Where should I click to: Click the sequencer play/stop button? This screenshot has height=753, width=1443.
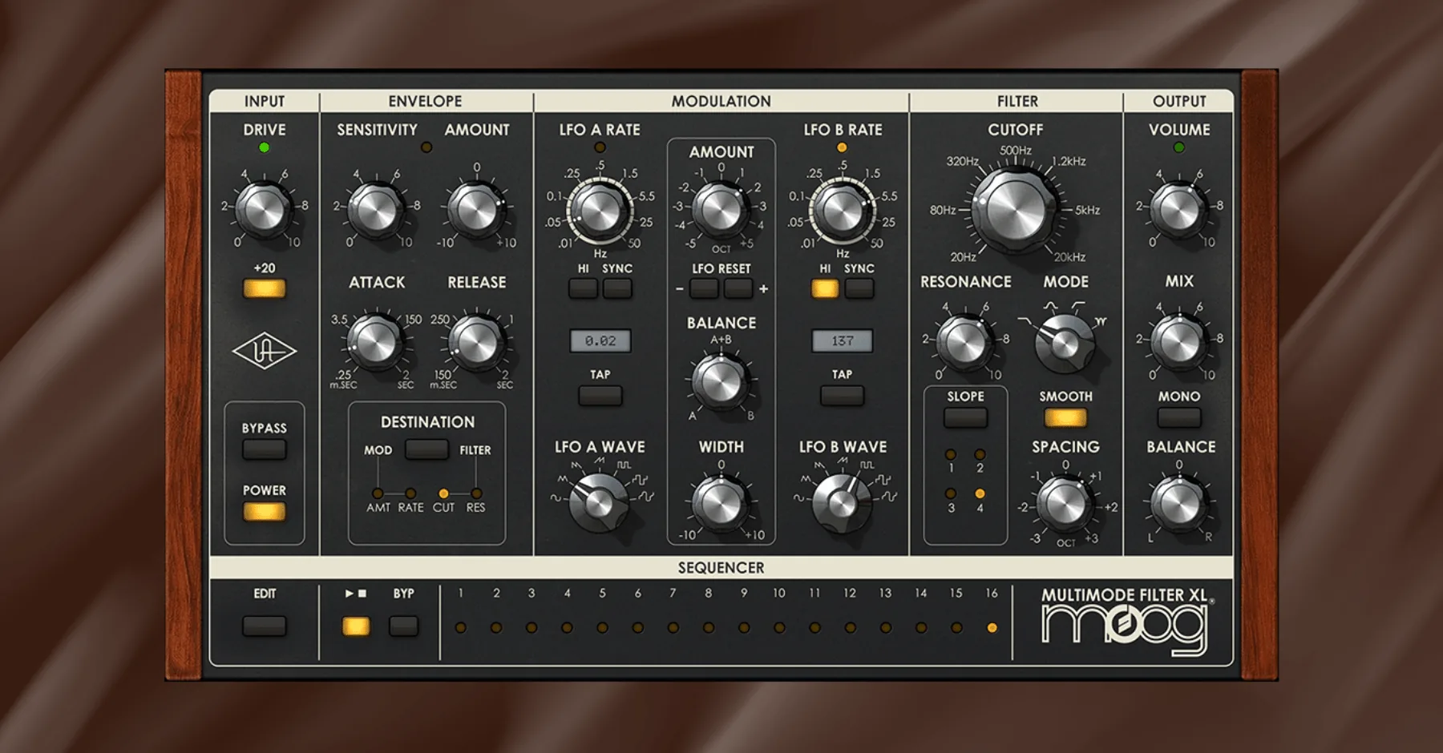[x=356, y=626]
